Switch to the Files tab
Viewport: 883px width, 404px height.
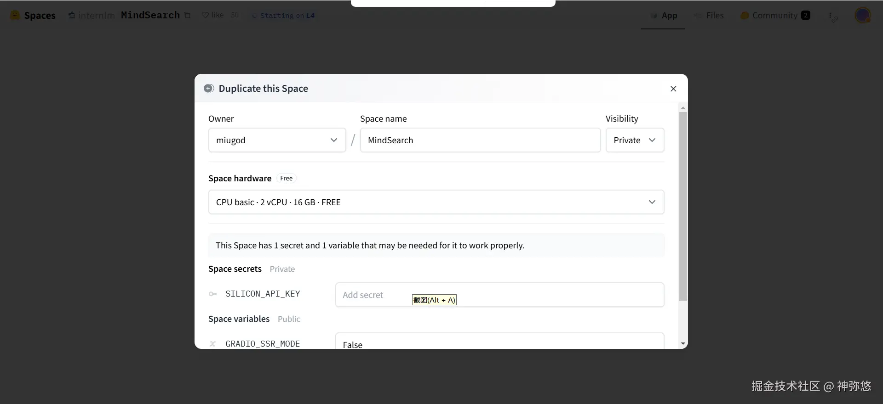click(x=710, y=16)
